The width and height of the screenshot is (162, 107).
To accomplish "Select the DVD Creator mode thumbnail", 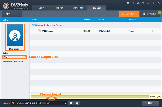I will [15, 37].
